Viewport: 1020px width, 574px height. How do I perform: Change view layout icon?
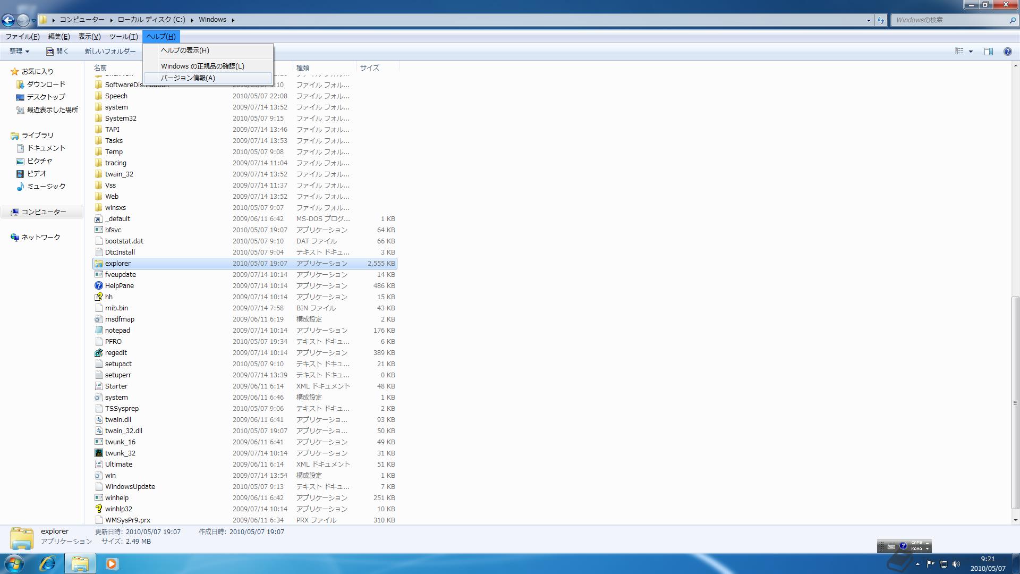(959, 52)
